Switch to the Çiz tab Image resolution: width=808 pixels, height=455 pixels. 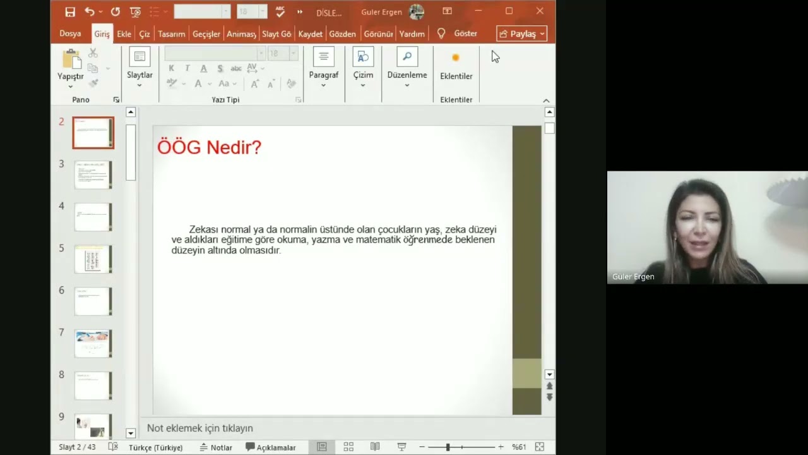[x=145, y=34]
